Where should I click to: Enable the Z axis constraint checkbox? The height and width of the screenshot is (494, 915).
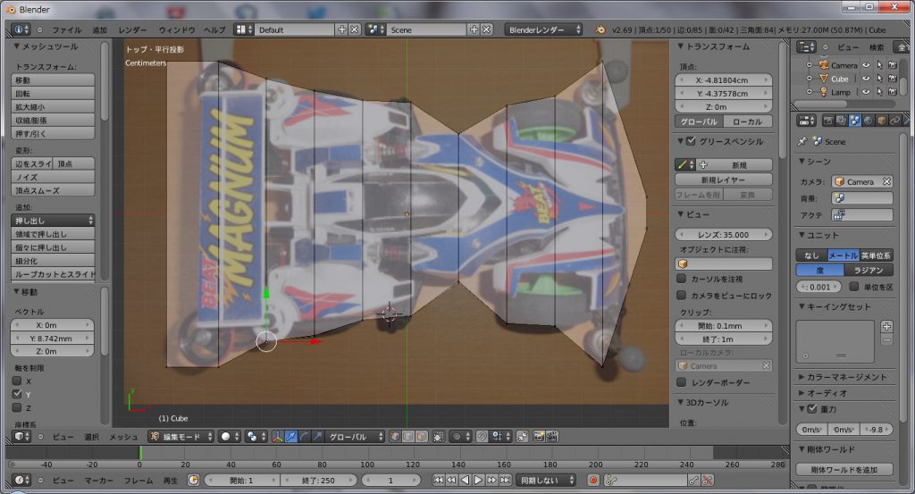click(x=17, y=407)
